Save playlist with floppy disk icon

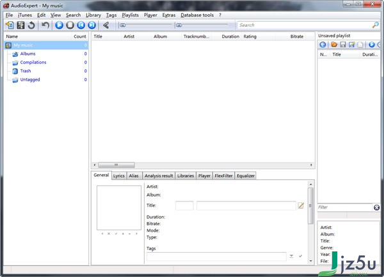point(343,45)
